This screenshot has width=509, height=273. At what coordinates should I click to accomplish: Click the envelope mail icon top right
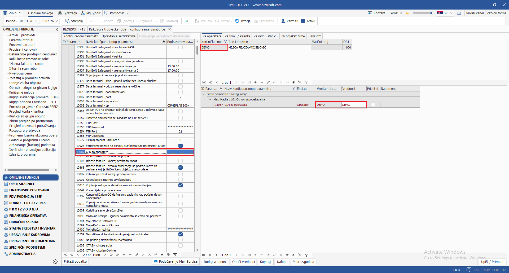coord(459,13)
